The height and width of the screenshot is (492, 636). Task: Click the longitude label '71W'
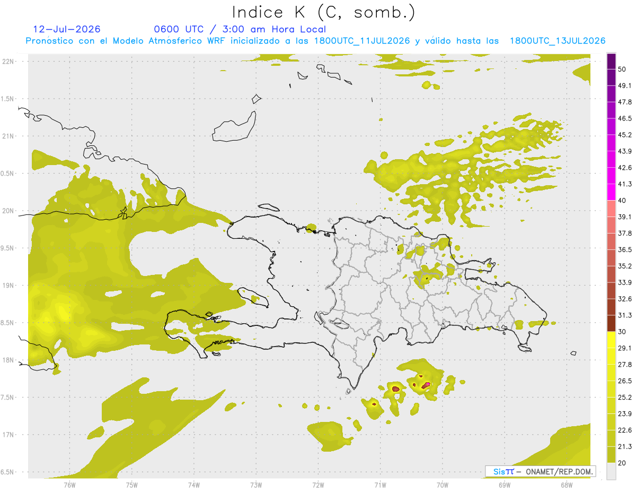[x=380, y=485]
